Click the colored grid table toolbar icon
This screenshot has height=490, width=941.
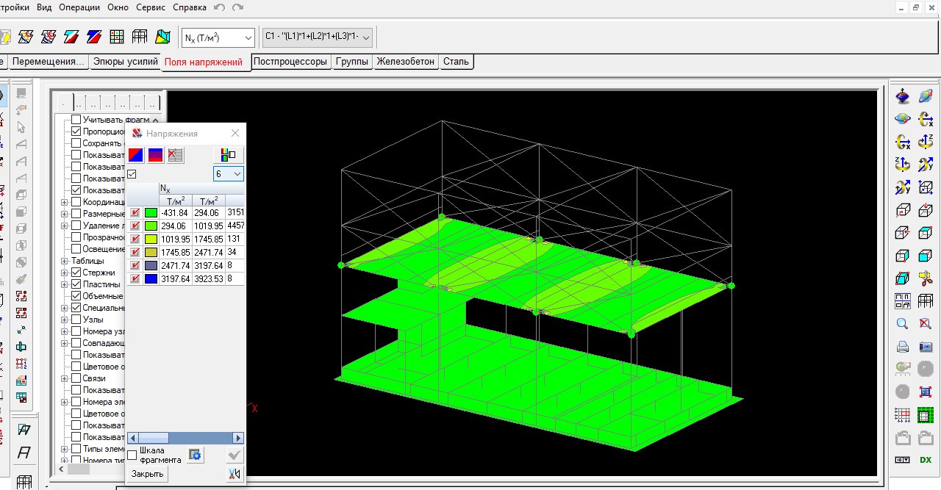(116, 37)
